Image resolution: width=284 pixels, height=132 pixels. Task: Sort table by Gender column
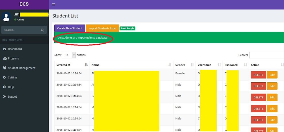pos(184,65)
